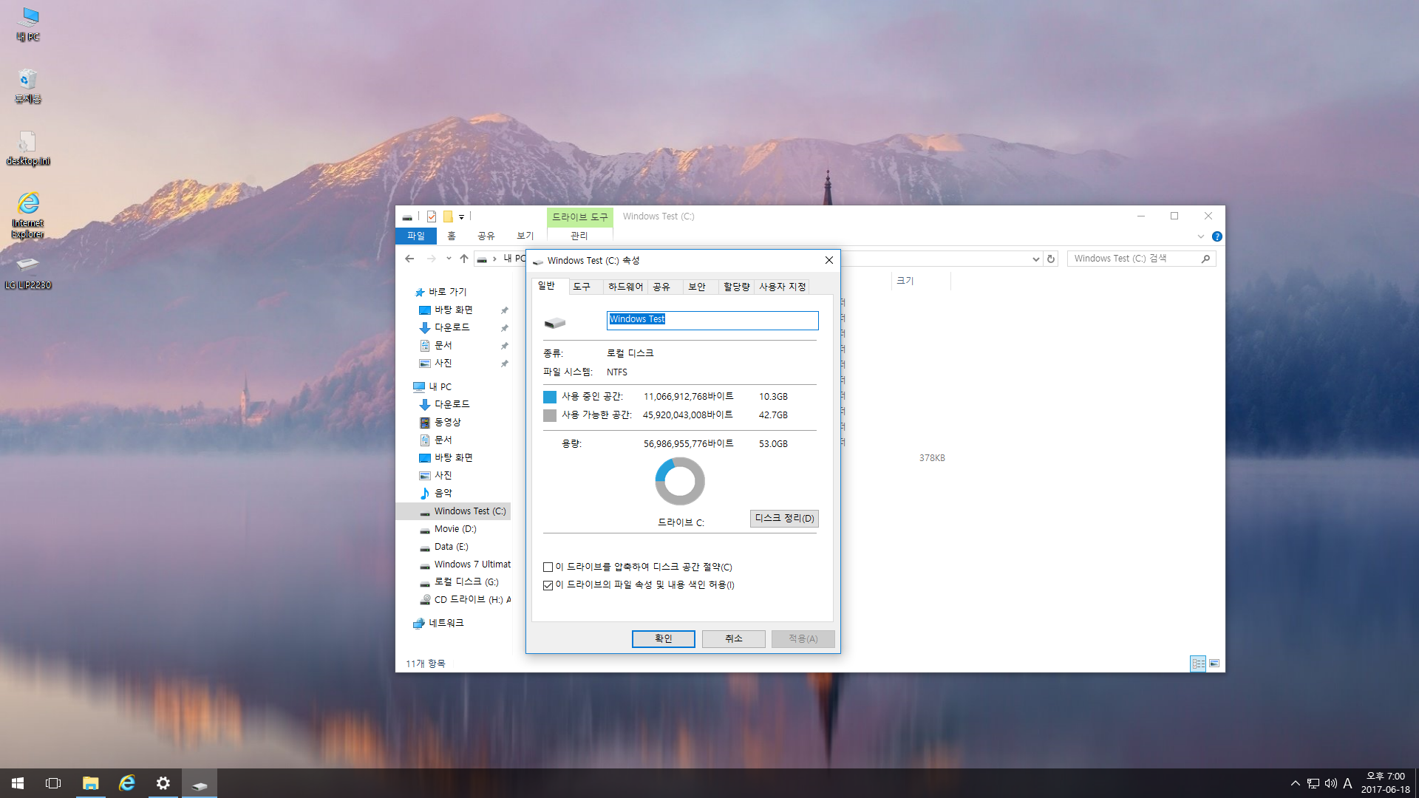The height and width of the screenshot is (798, 1419).
Task: Click the 확인 button
Action: (664, 639)
